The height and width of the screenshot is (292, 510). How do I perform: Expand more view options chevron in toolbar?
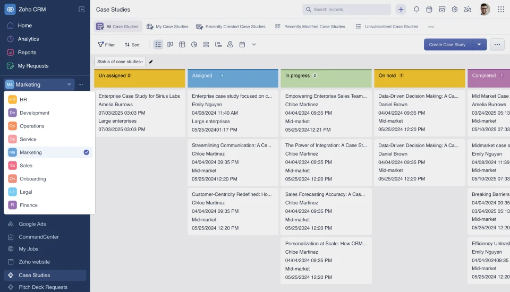[254, 45]
